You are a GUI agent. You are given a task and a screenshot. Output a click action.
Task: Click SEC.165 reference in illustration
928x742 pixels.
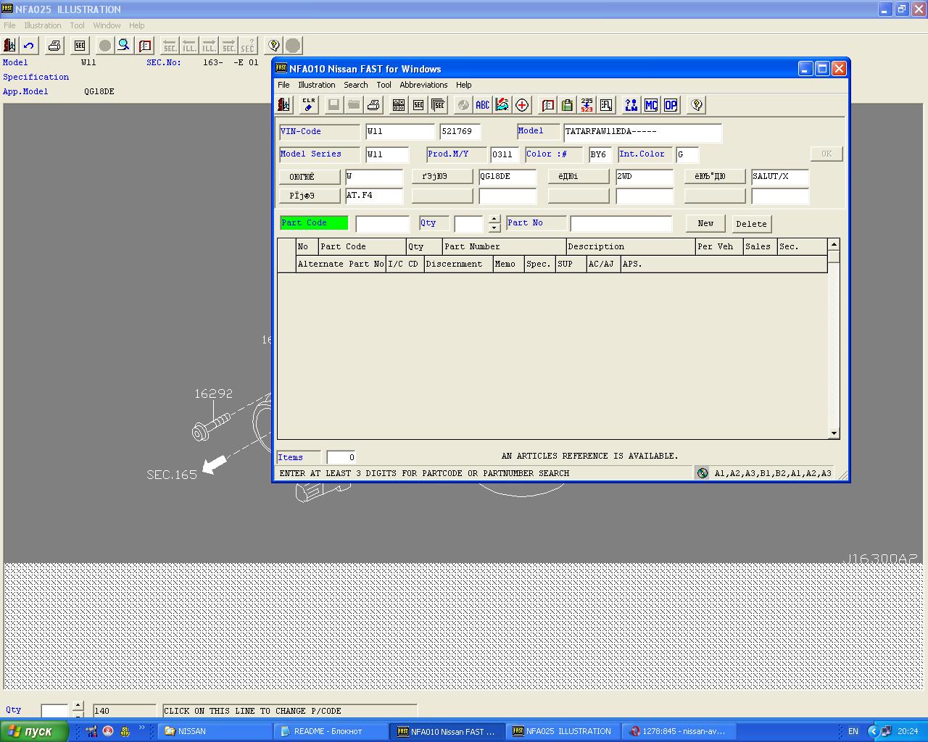click(172, 475)
